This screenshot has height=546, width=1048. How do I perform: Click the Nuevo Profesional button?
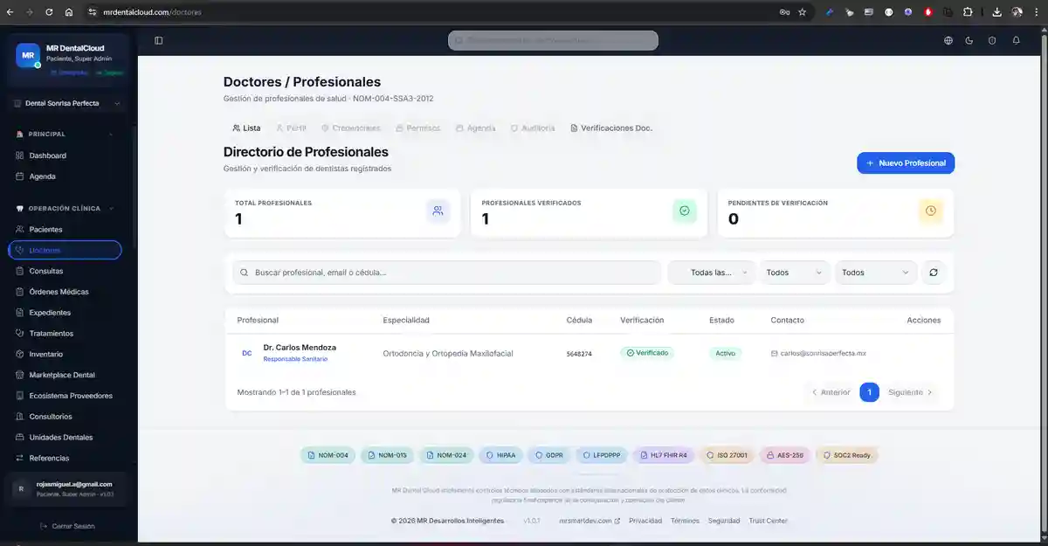tap(906, 163)
